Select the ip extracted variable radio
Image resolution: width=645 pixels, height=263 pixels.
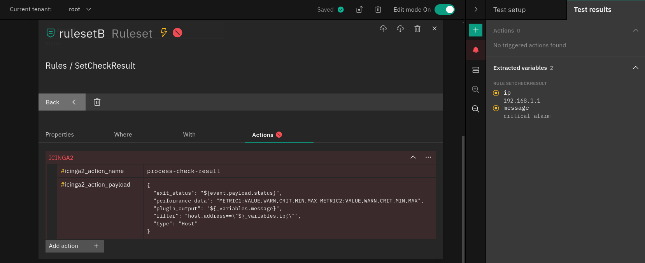tap(496, 93)
